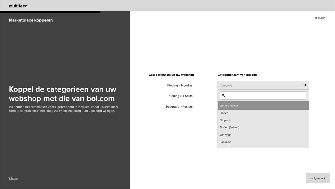Open the Categorie dropdown

click(x=263, y=85)
